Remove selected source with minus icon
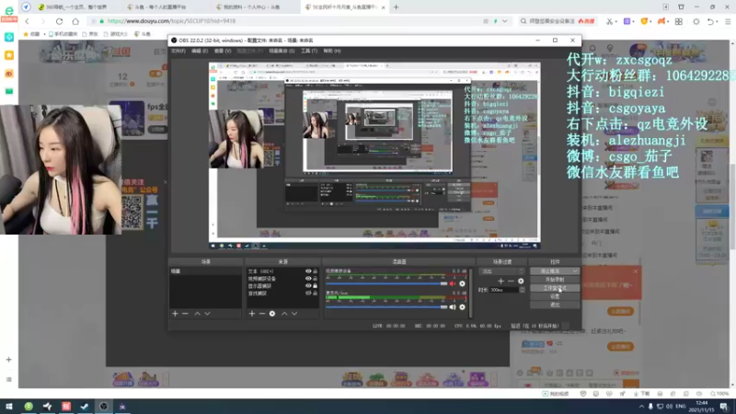Image resolution: width=736 pixels, height=414 pixels. tap(262, 314)
